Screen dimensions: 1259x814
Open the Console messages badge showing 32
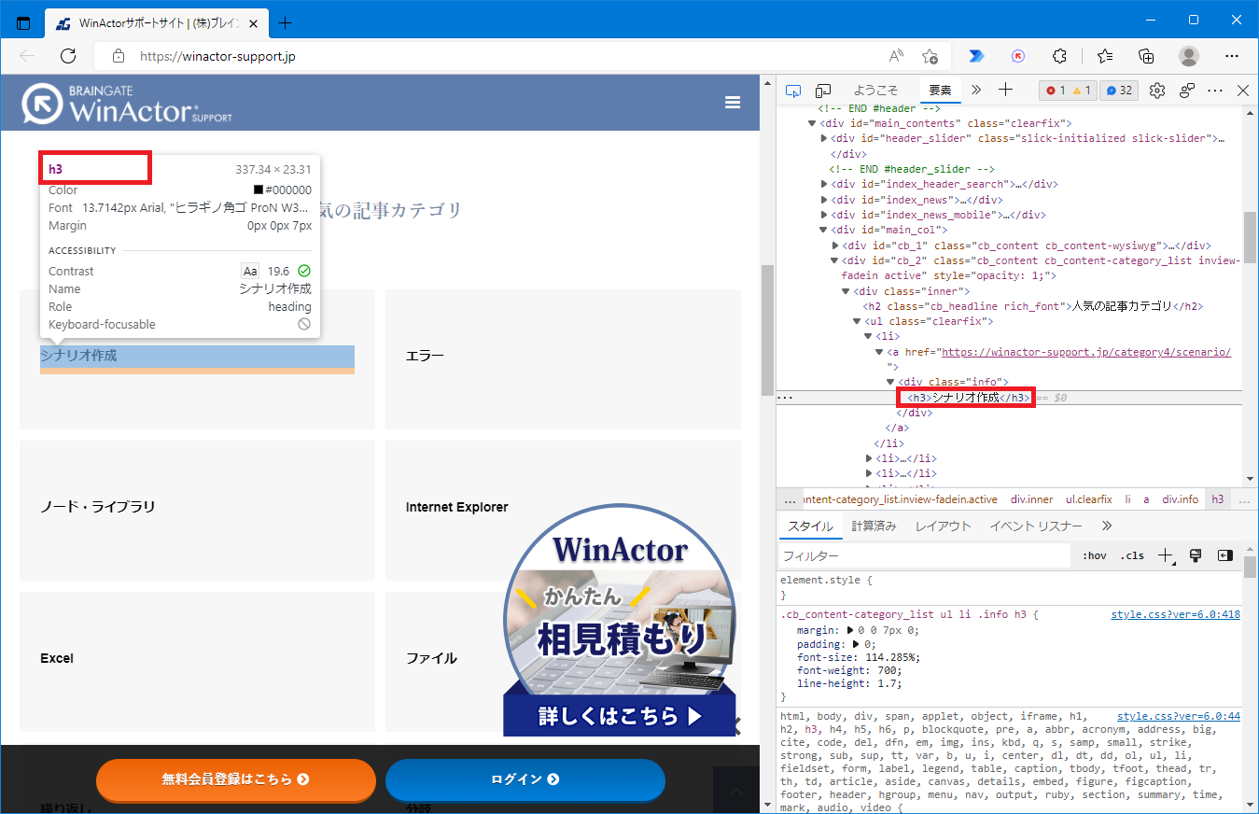pos(1118,90)
